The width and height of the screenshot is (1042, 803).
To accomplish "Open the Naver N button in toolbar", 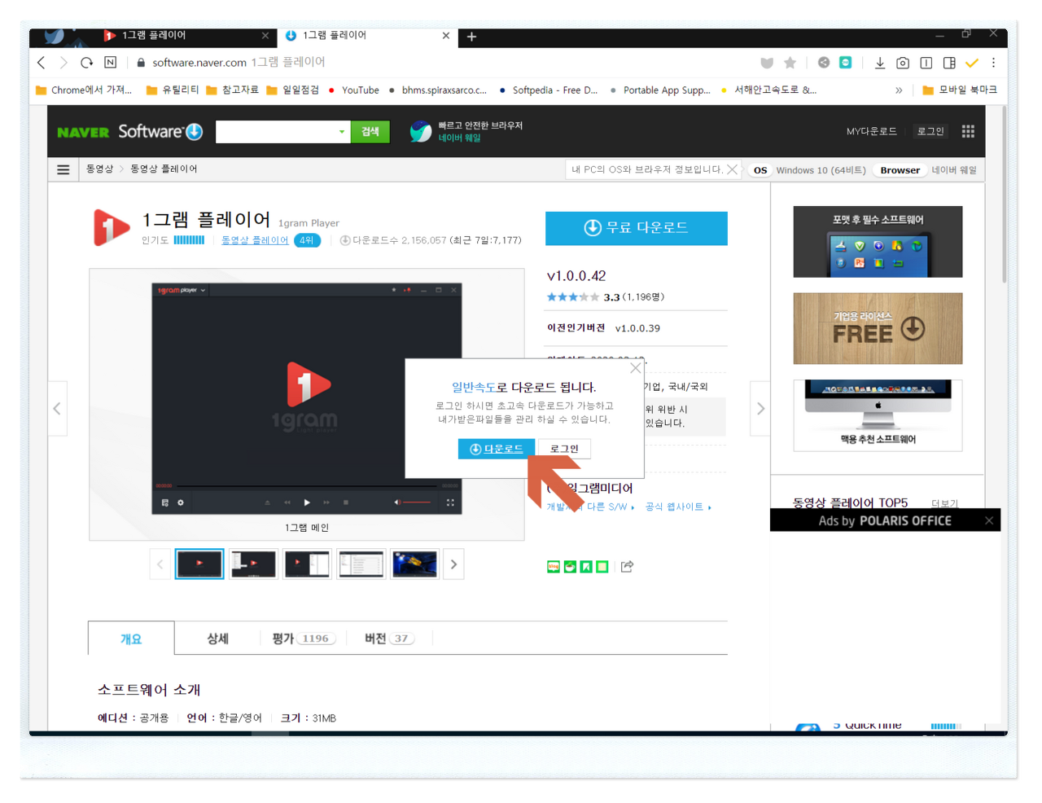I will coord(111,63).
